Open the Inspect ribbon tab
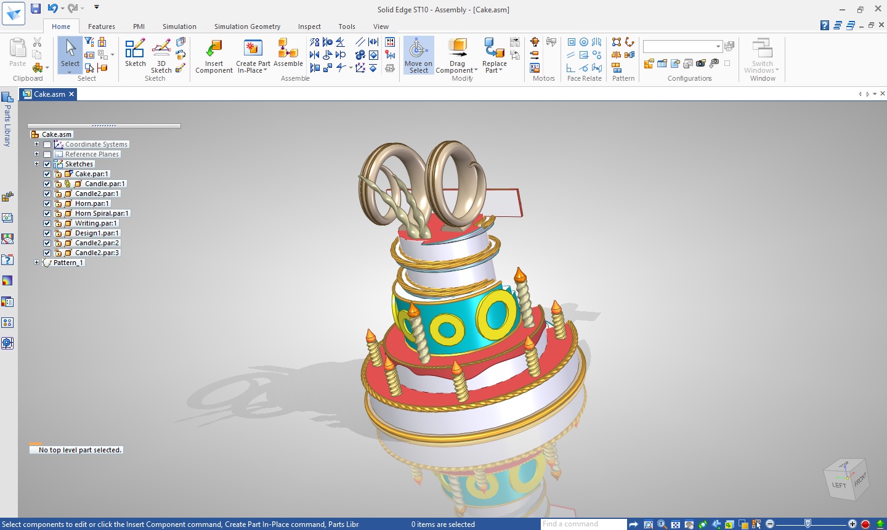This screenshot has width=887, height=530. click(x=309, y=26)
